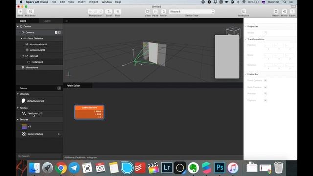Select directionalLight0 in scene tree

(38, 44)
